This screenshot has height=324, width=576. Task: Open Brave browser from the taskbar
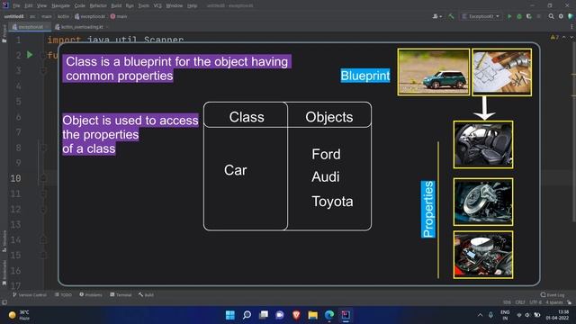pos(296,315)
